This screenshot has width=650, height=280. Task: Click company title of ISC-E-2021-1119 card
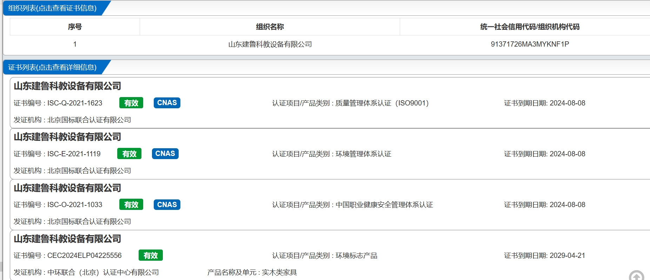67,137
